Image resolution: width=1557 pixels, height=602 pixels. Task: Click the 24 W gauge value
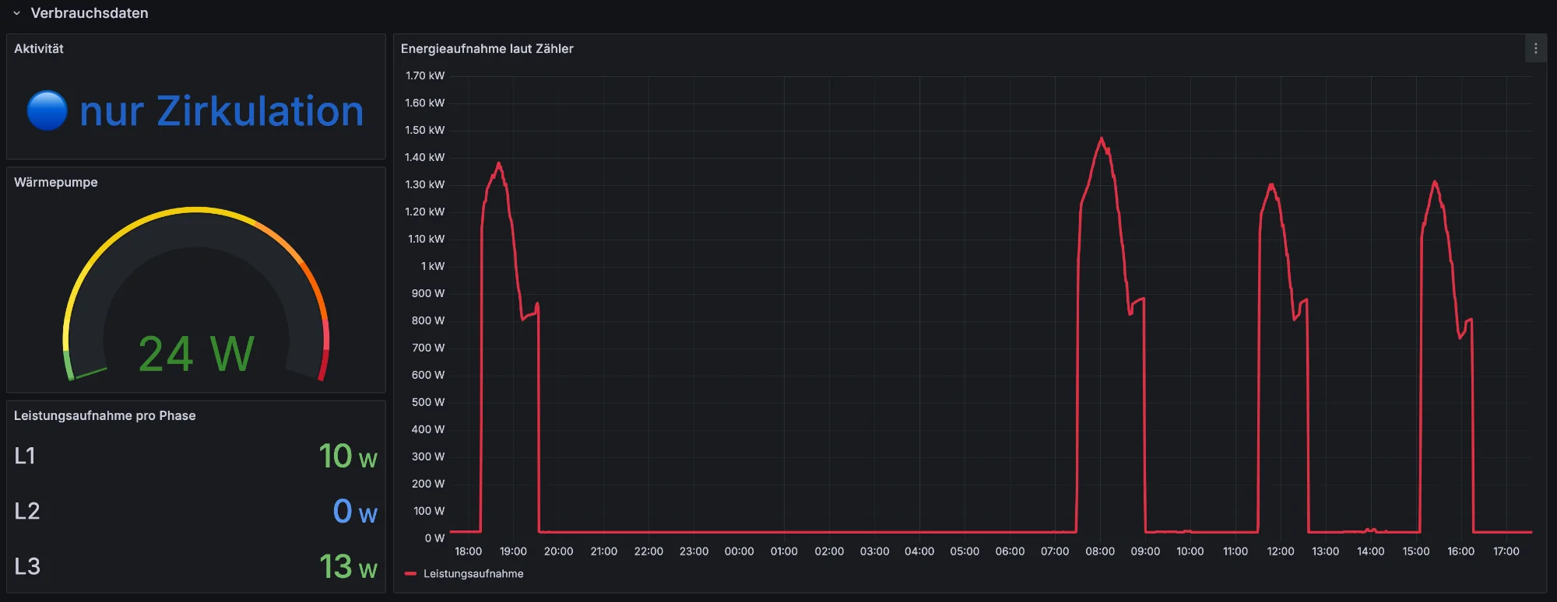coord(196,354)
